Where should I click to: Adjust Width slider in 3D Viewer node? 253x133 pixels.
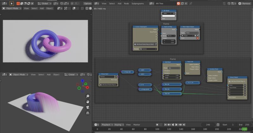point(168,13)
